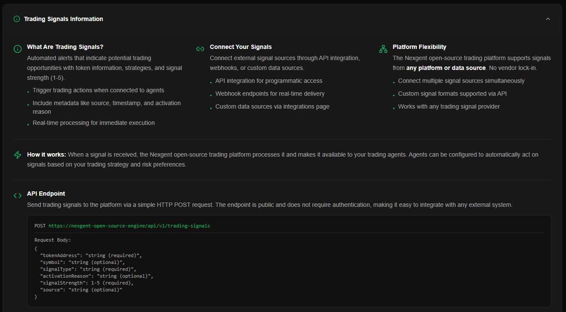Click the bold any platform or data source text
566x312 pixels.
tap(446, 68)
